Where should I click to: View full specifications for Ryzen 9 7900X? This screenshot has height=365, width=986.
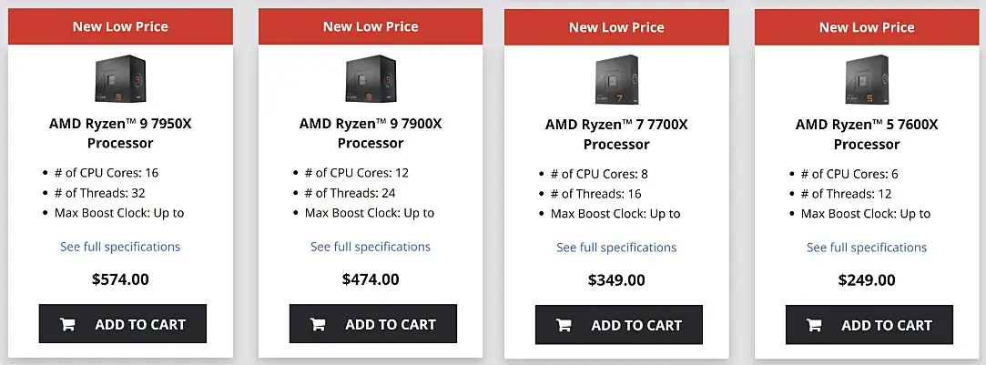pos(371,247)
